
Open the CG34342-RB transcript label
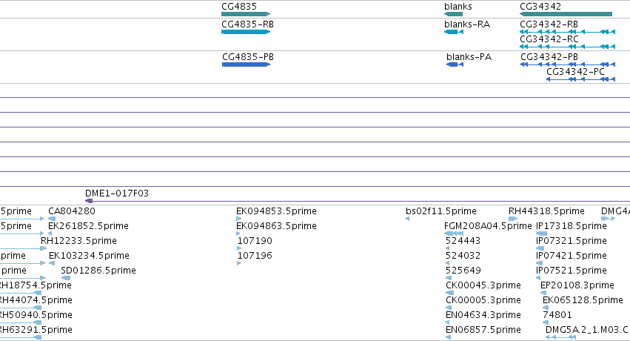pyautogui.click(x=549, y=24)
